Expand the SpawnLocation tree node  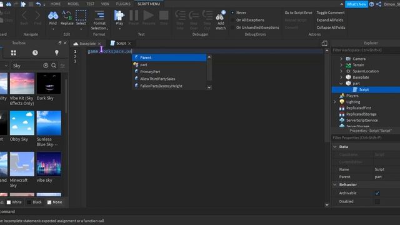click(x=341, y=71)
